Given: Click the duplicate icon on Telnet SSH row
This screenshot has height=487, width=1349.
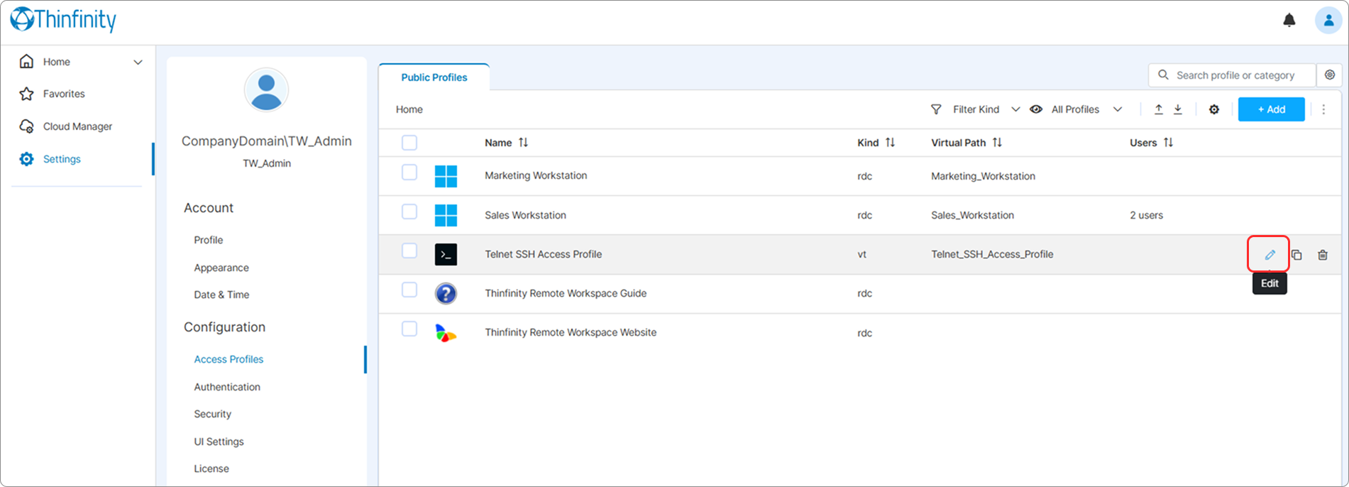Looking at the screenshot, I should click(1296, 254).
